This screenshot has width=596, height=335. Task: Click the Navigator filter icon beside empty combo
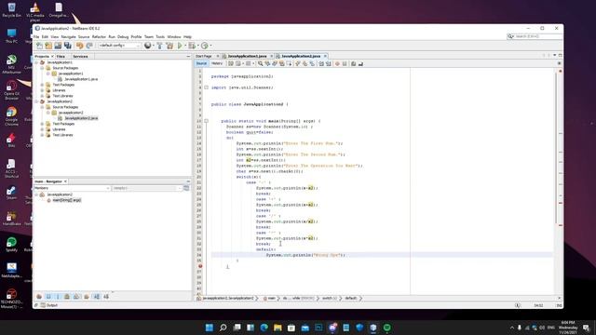click(186, 188)
